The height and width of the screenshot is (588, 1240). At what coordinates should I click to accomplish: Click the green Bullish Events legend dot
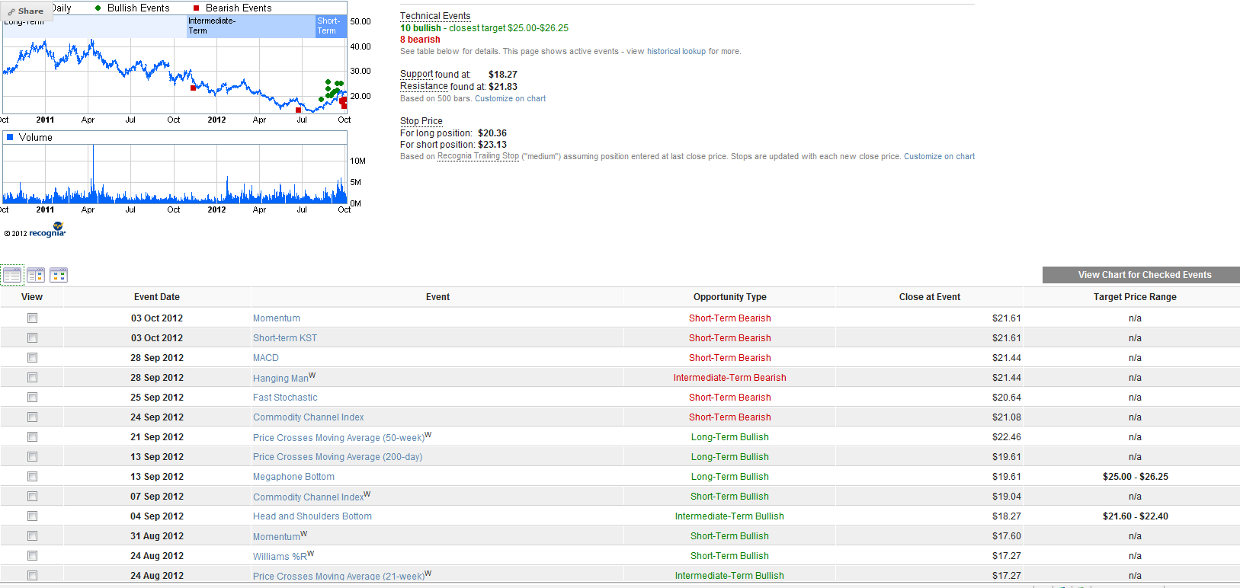98,8
